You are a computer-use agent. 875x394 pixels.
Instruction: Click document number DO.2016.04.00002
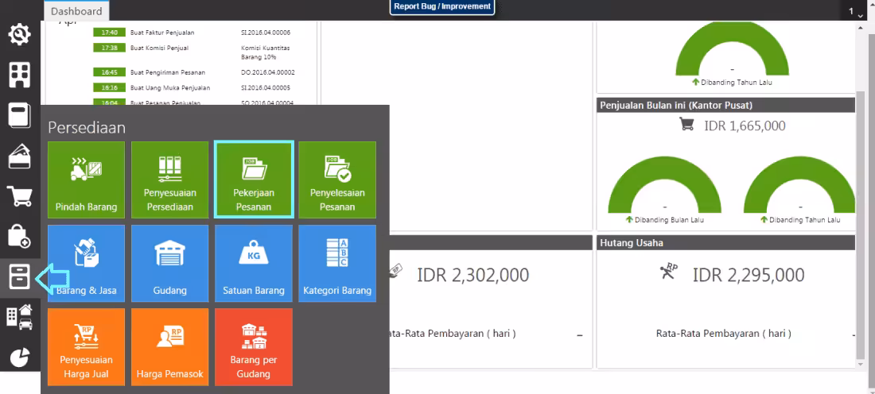[x=268, y=72]
